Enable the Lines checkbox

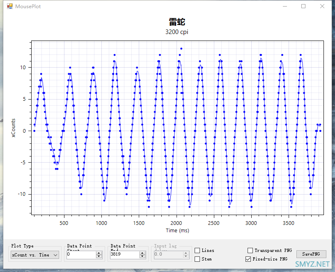(x=197, y=250)
